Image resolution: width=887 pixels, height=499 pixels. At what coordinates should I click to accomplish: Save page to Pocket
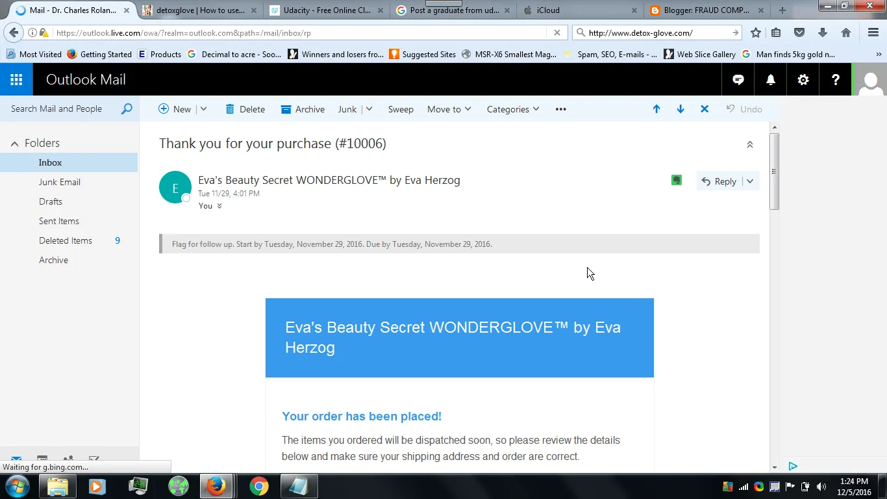(x=799, y=32)
